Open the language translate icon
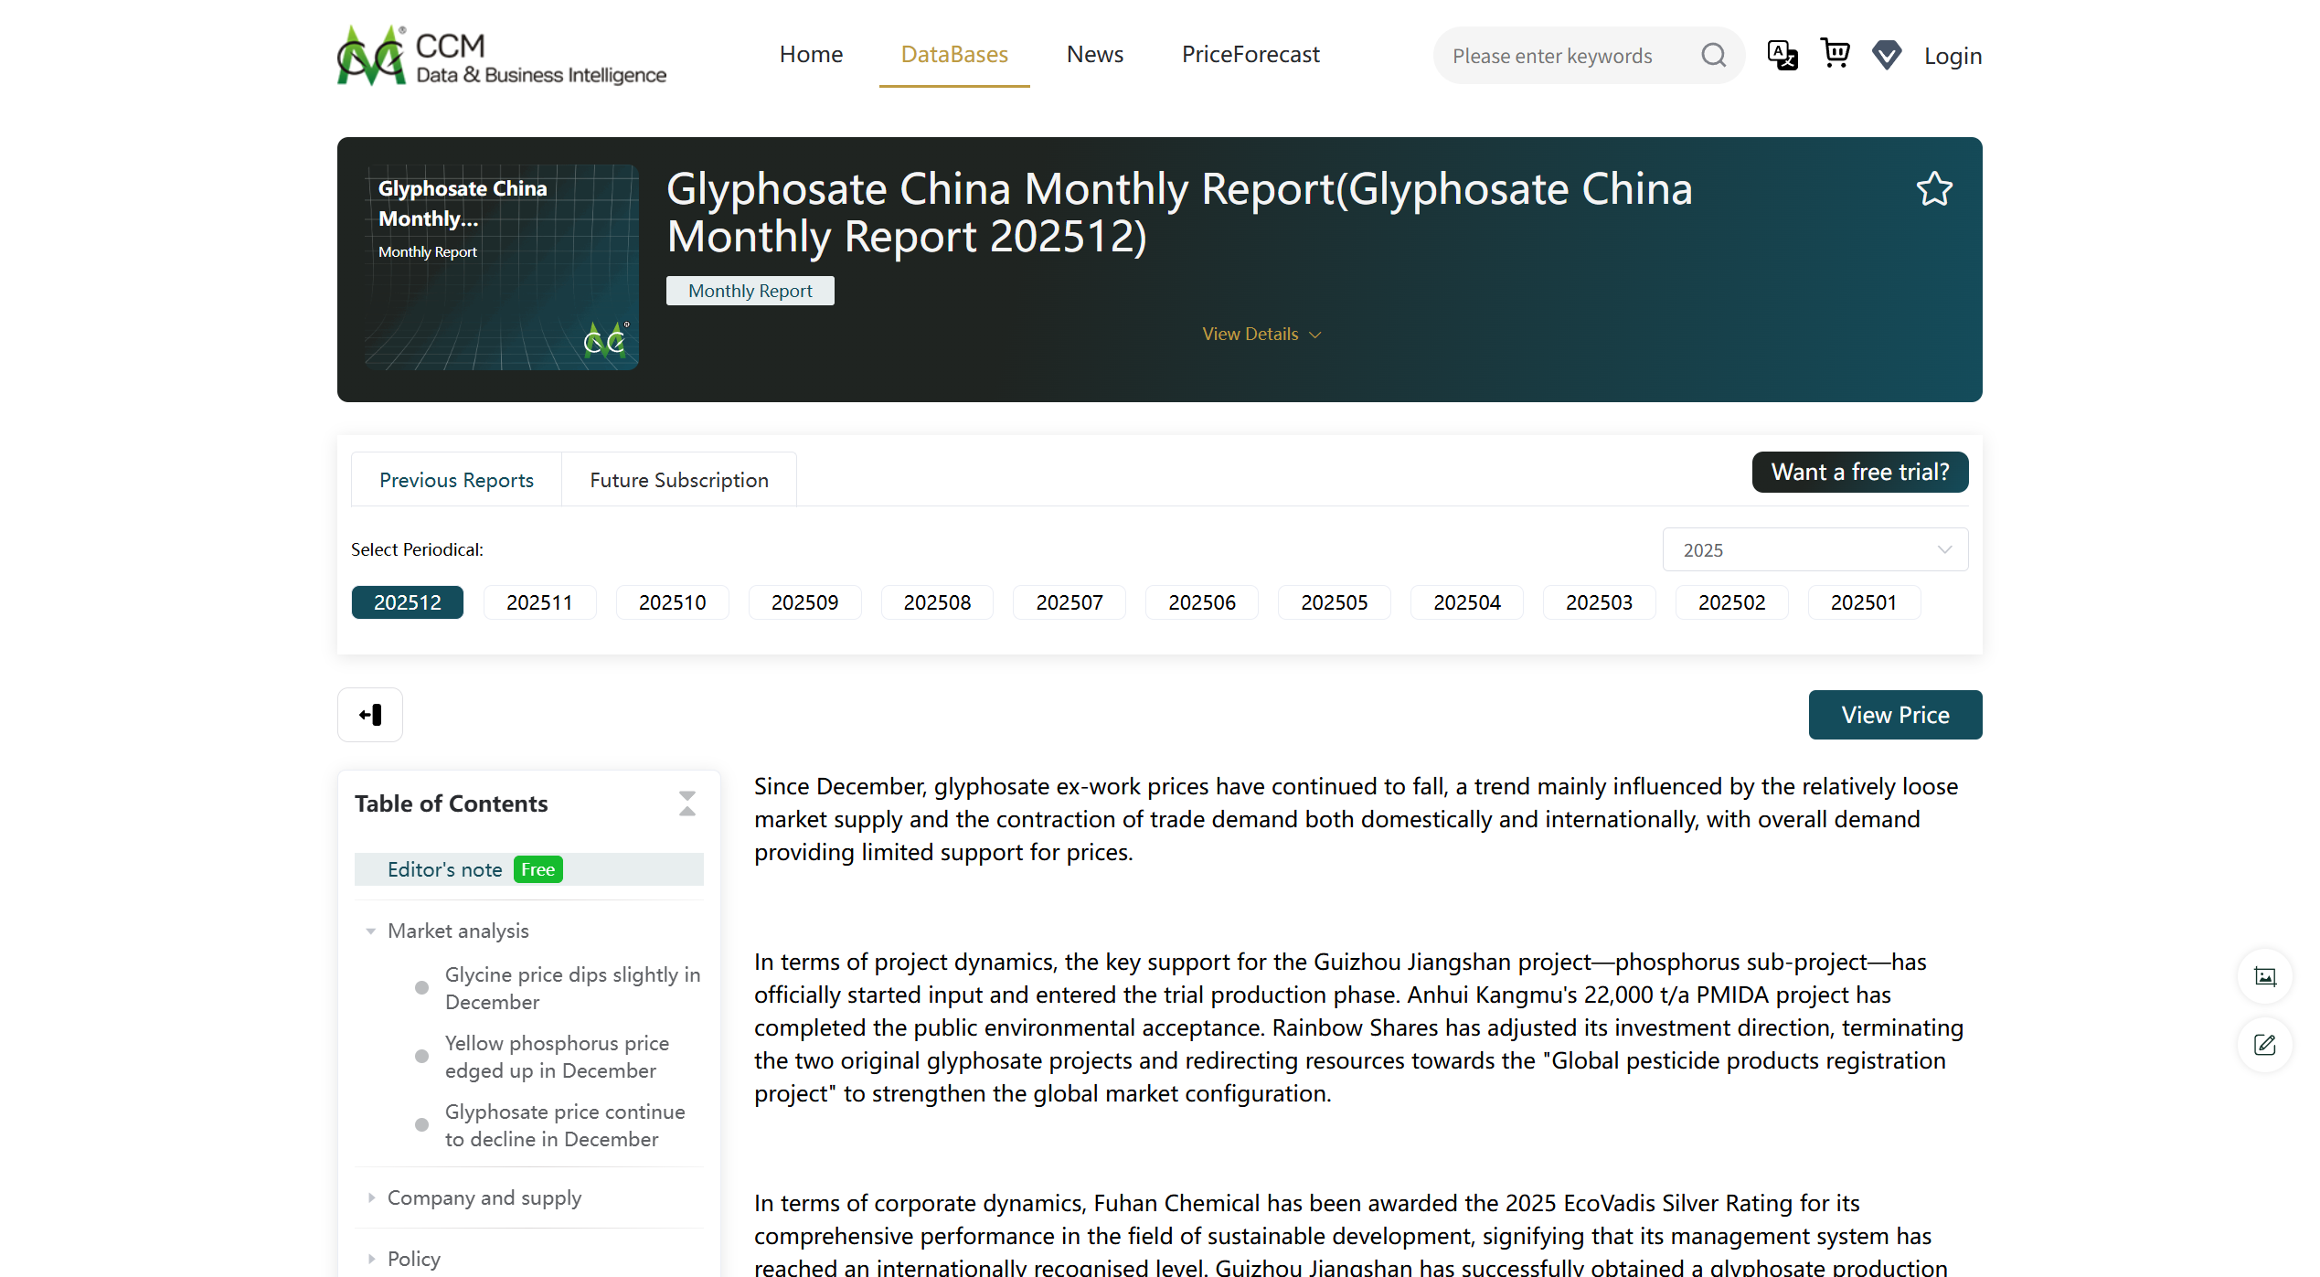The height and width of the screenshot is (1277, 2320). [x=1782, y=55]
